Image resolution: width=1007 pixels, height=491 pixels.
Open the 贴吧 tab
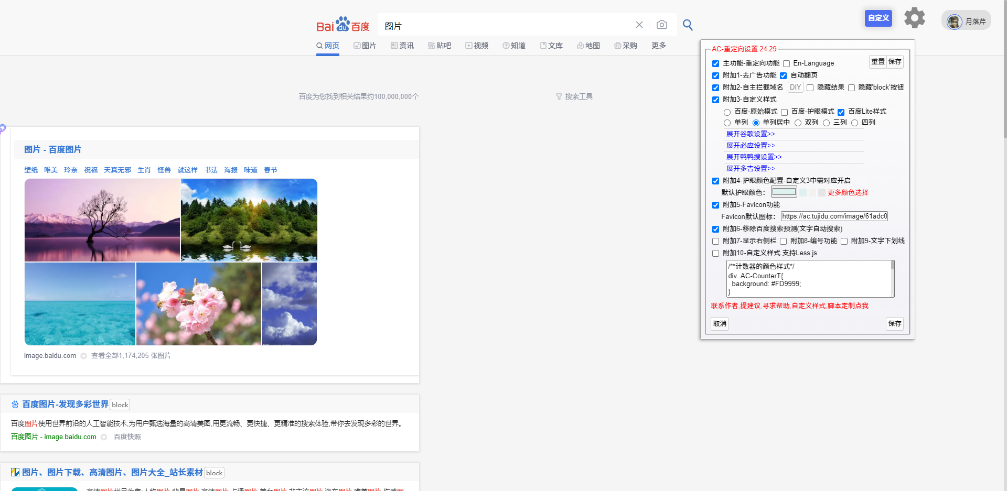point(440,46)
